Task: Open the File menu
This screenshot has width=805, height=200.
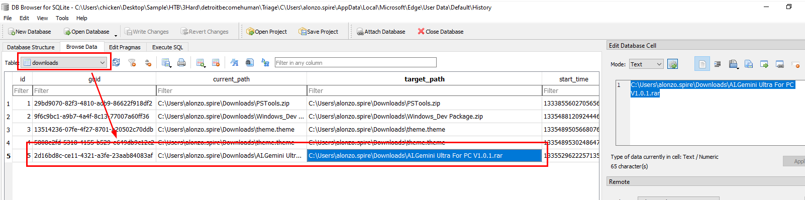Action: tap(8, 18)
